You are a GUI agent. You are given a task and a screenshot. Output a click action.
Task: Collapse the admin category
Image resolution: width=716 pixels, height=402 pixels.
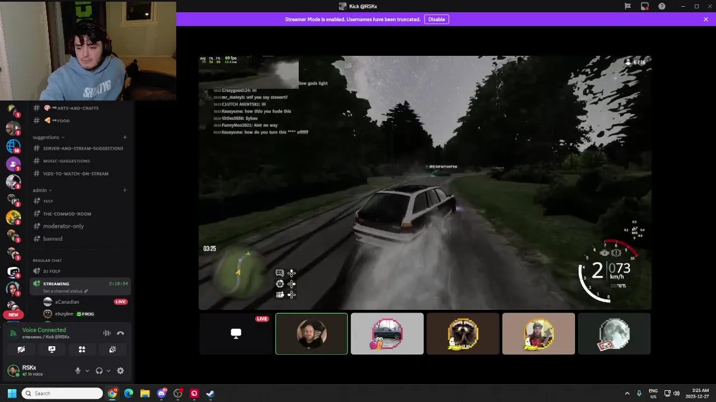pos(42,190)
